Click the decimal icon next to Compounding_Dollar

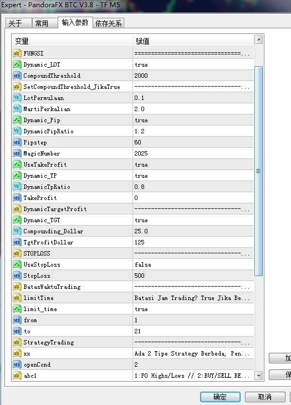tap(17, 231)
